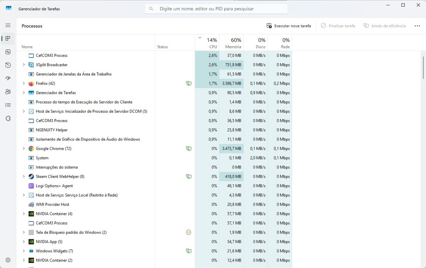
Task: Click the suspended status icon on Tela de Bloqueio
Action: (x=189, y=232)
